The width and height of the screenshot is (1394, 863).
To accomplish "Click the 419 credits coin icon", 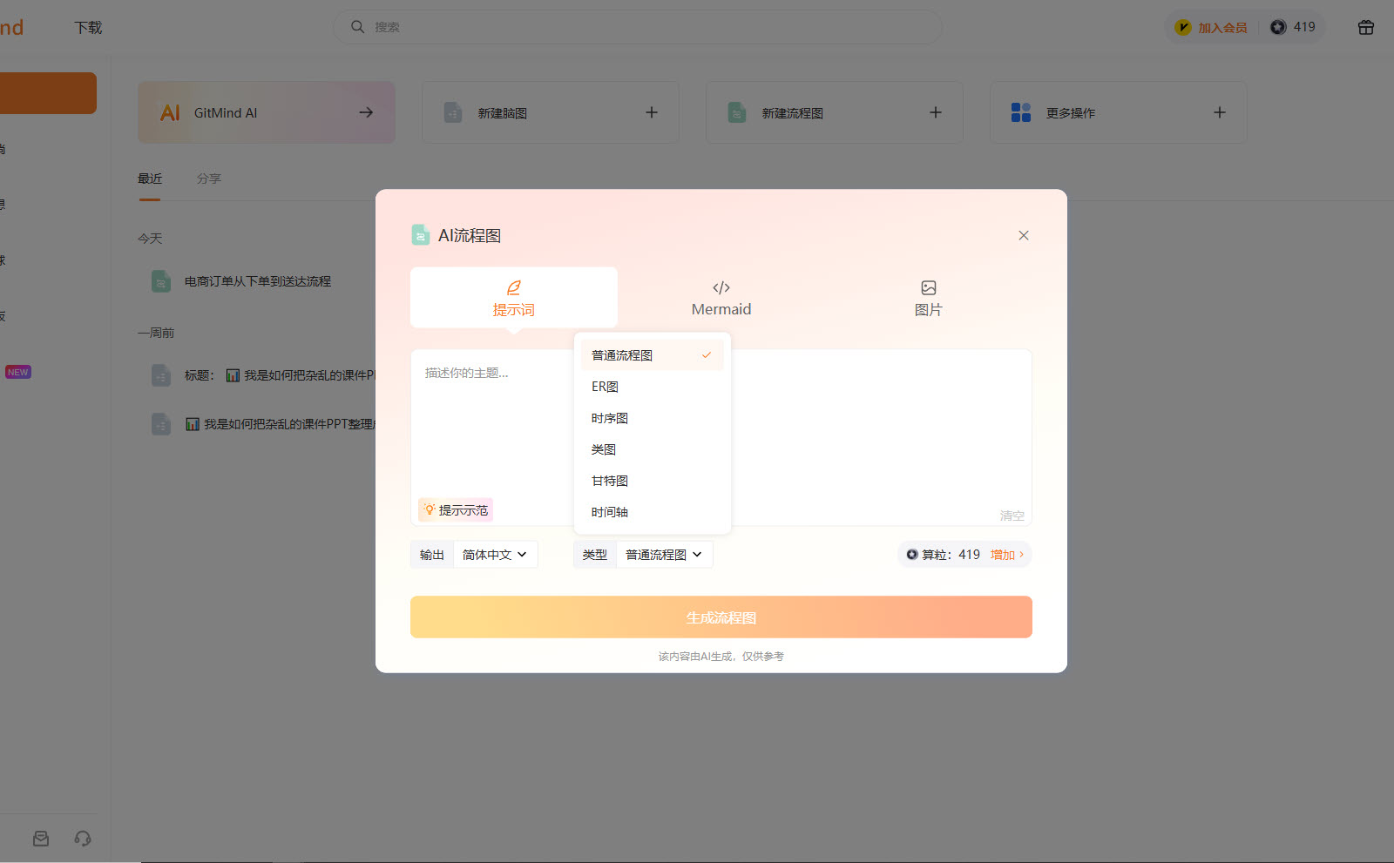I will pos(1278,27).
